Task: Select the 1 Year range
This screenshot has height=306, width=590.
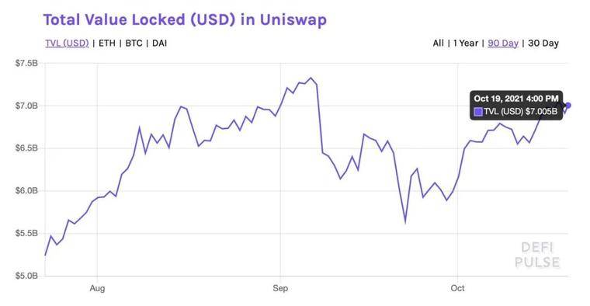Action: tap(466, 43)
